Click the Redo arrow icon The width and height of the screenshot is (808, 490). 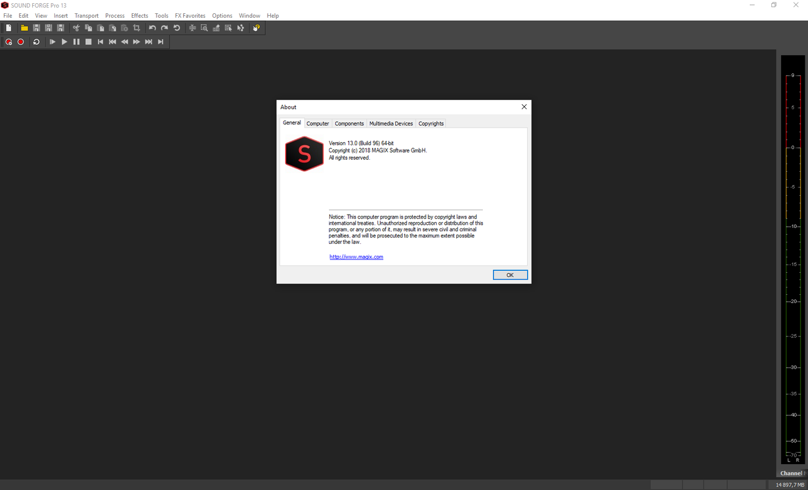tap(164, 28)
